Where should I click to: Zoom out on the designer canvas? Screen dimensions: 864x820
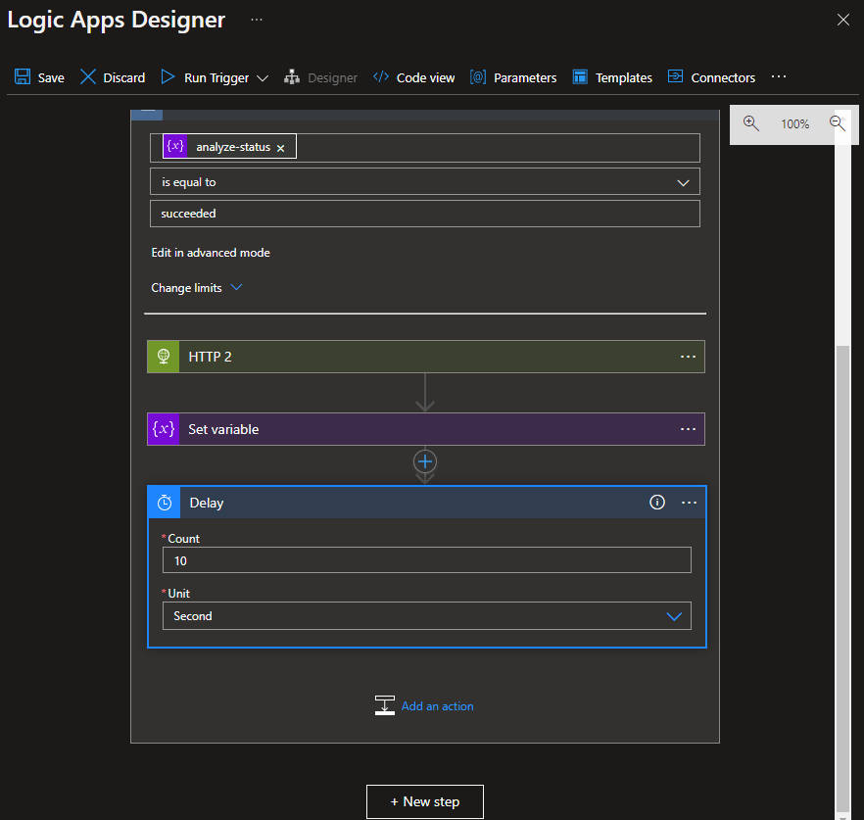(x=838, y=123)
